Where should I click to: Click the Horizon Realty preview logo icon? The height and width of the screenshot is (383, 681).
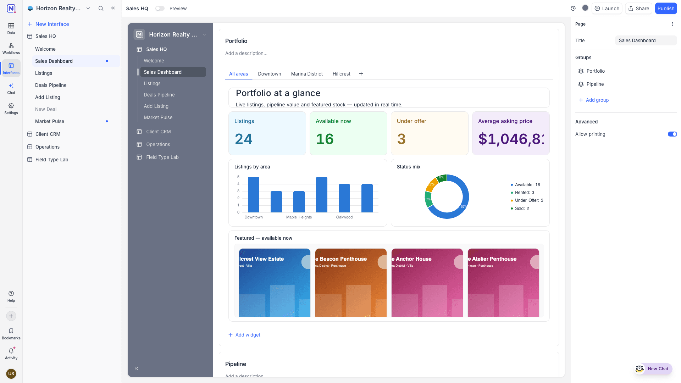[x=139, y=34]
